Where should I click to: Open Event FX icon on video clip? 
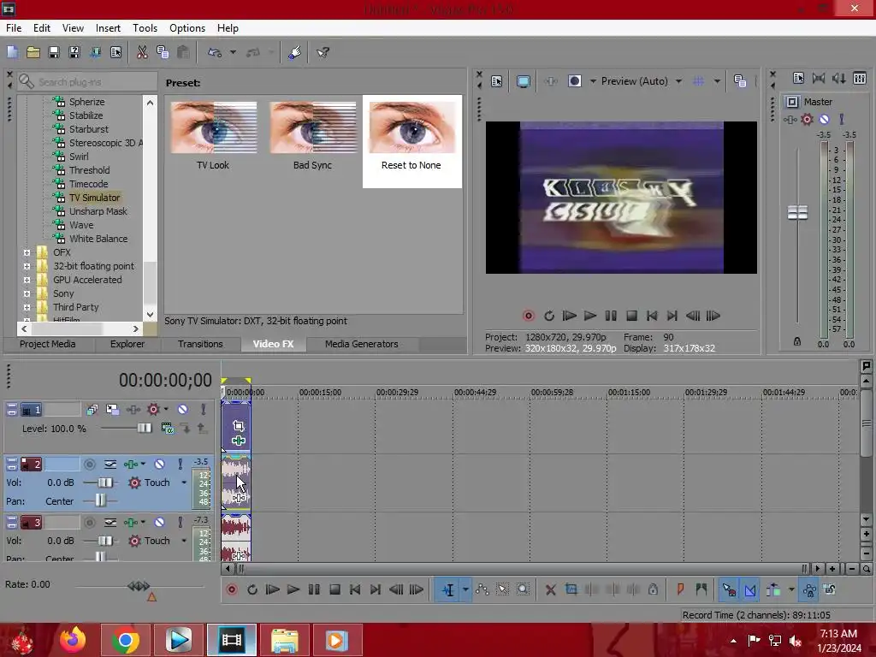coord(238,441)
